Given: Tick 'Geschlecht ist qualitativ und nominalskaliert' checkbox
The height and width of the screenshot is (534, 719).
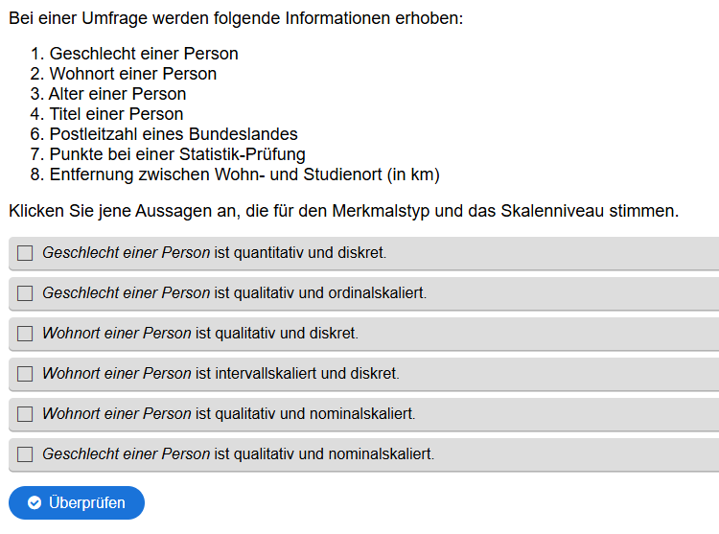Looking at the screenshot, I should [x=25, y=454].
